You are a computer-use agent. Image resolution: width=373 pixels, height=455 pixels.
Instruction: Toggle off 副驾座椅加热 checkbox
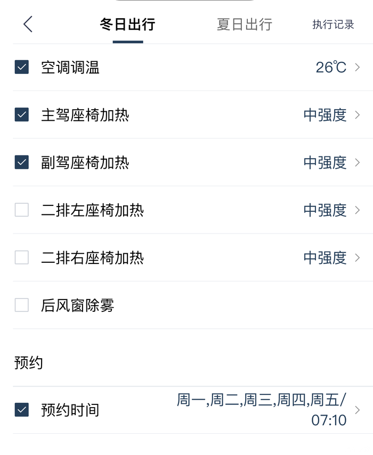(22, 162)
